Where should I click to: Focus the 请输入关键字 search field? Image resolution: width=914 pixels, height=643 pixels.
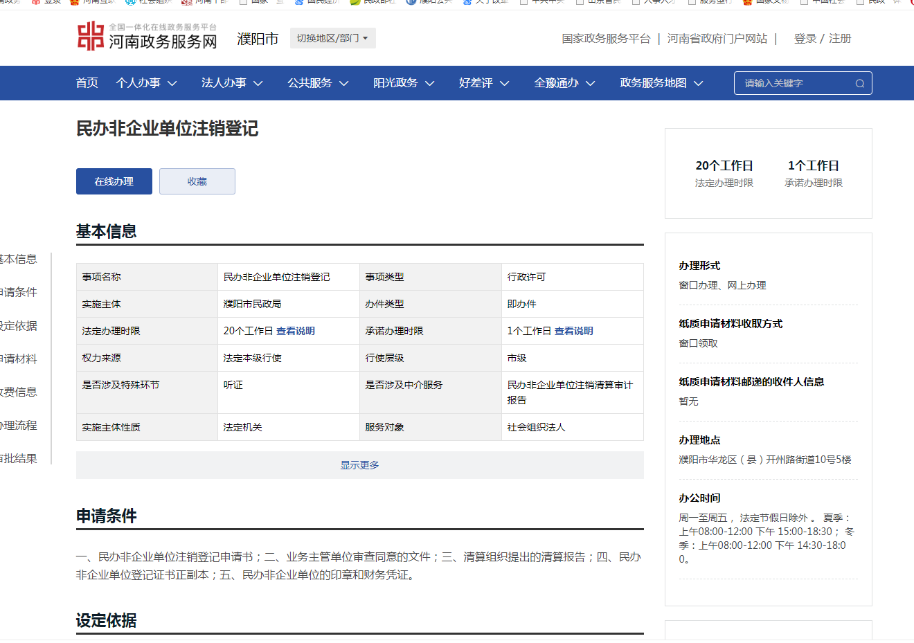795,84
